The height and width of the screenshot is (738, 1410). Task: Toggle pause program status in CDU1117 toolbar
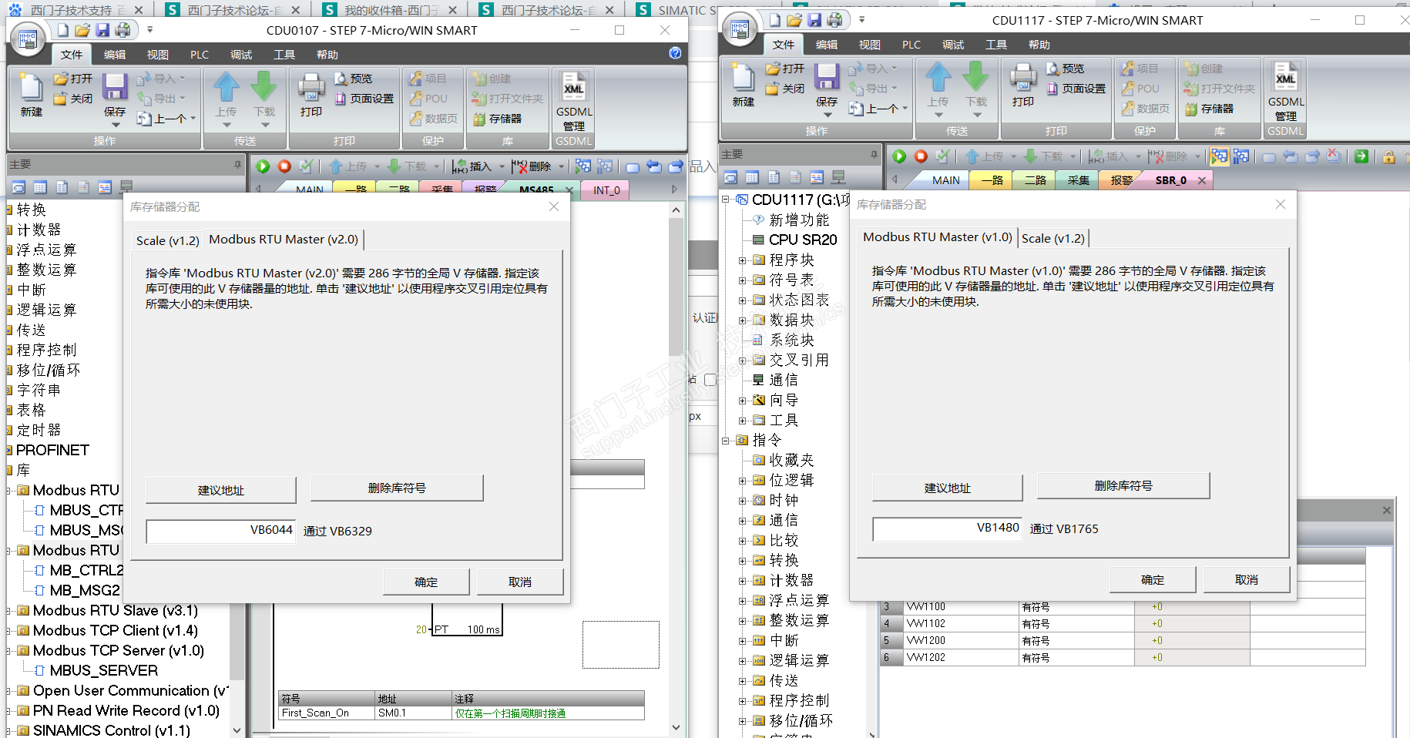tap(1240, 156)
